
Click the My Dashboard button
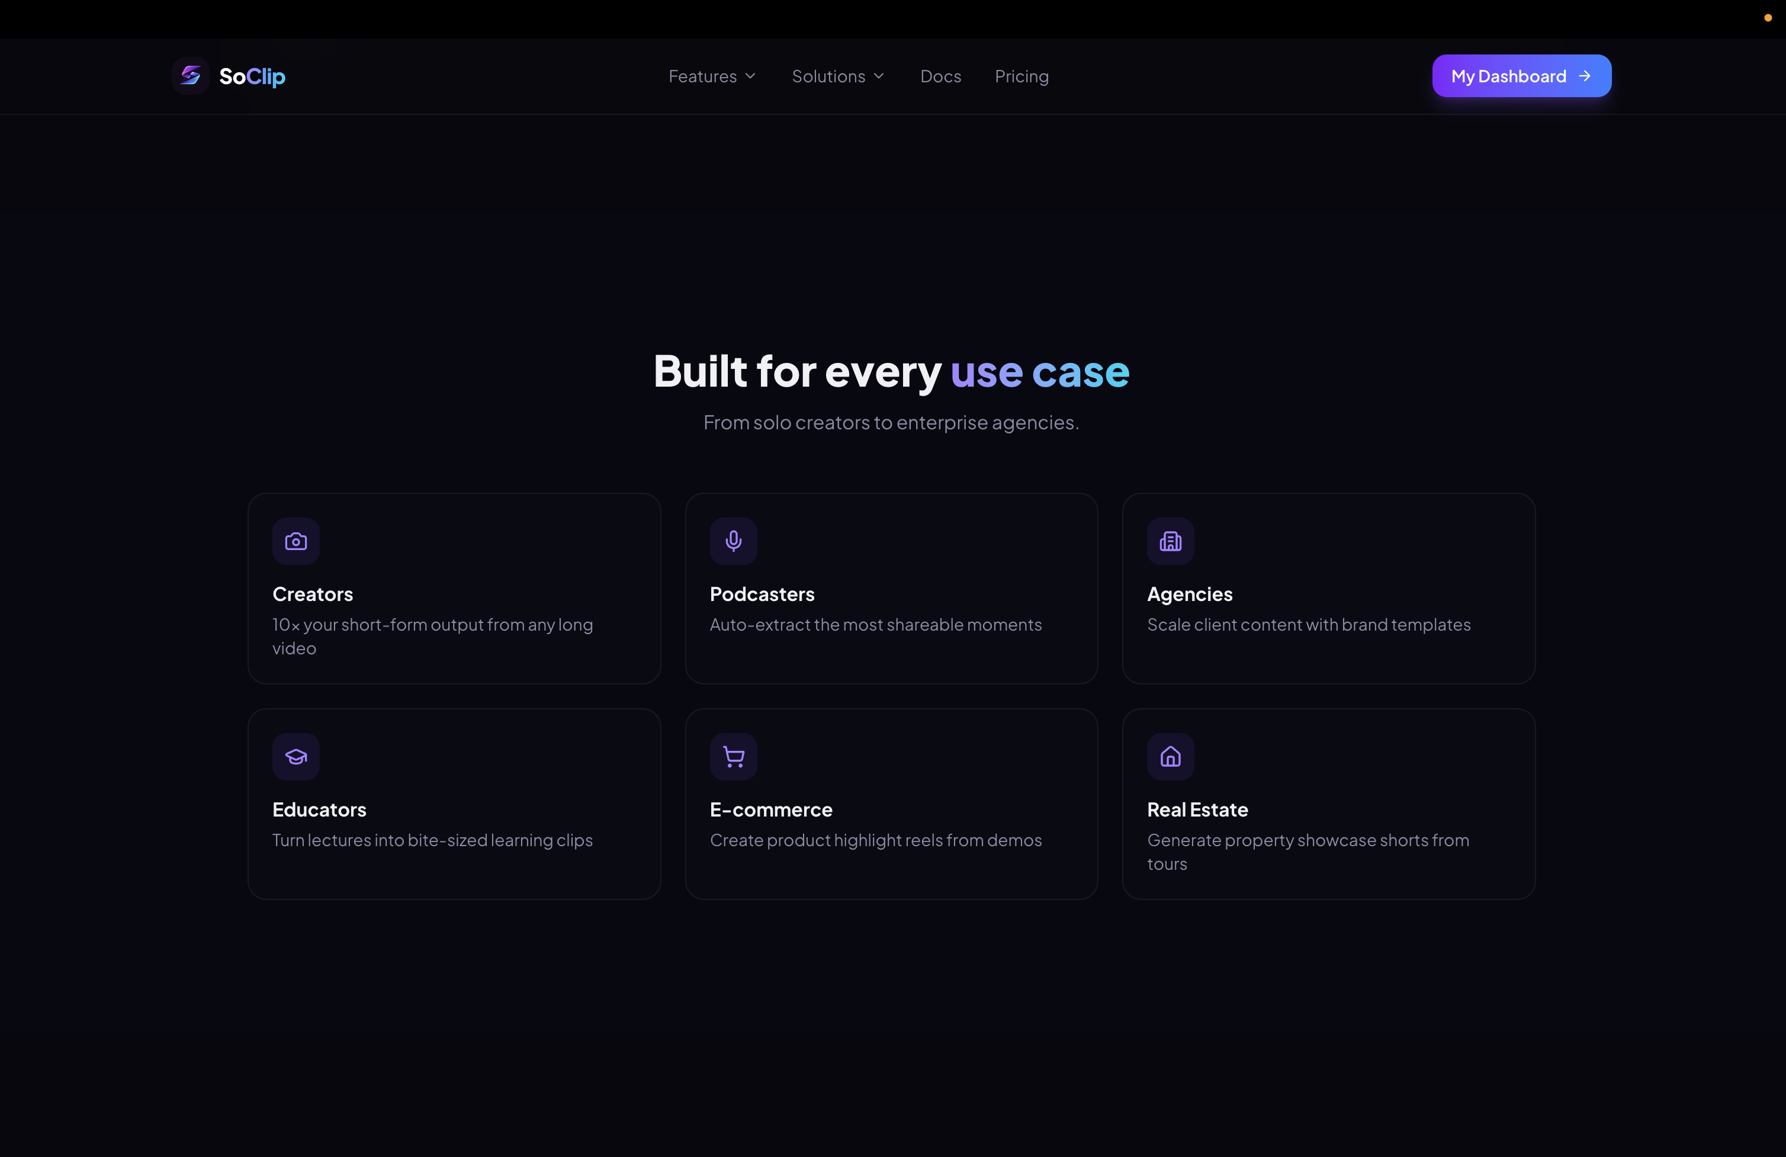pyautogui.click(x=1521, y=76)
